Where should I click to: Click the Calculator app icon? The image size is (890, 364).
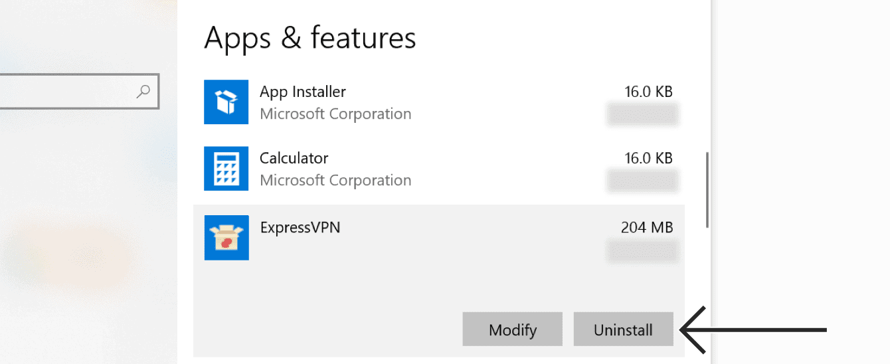coord(226,169)
